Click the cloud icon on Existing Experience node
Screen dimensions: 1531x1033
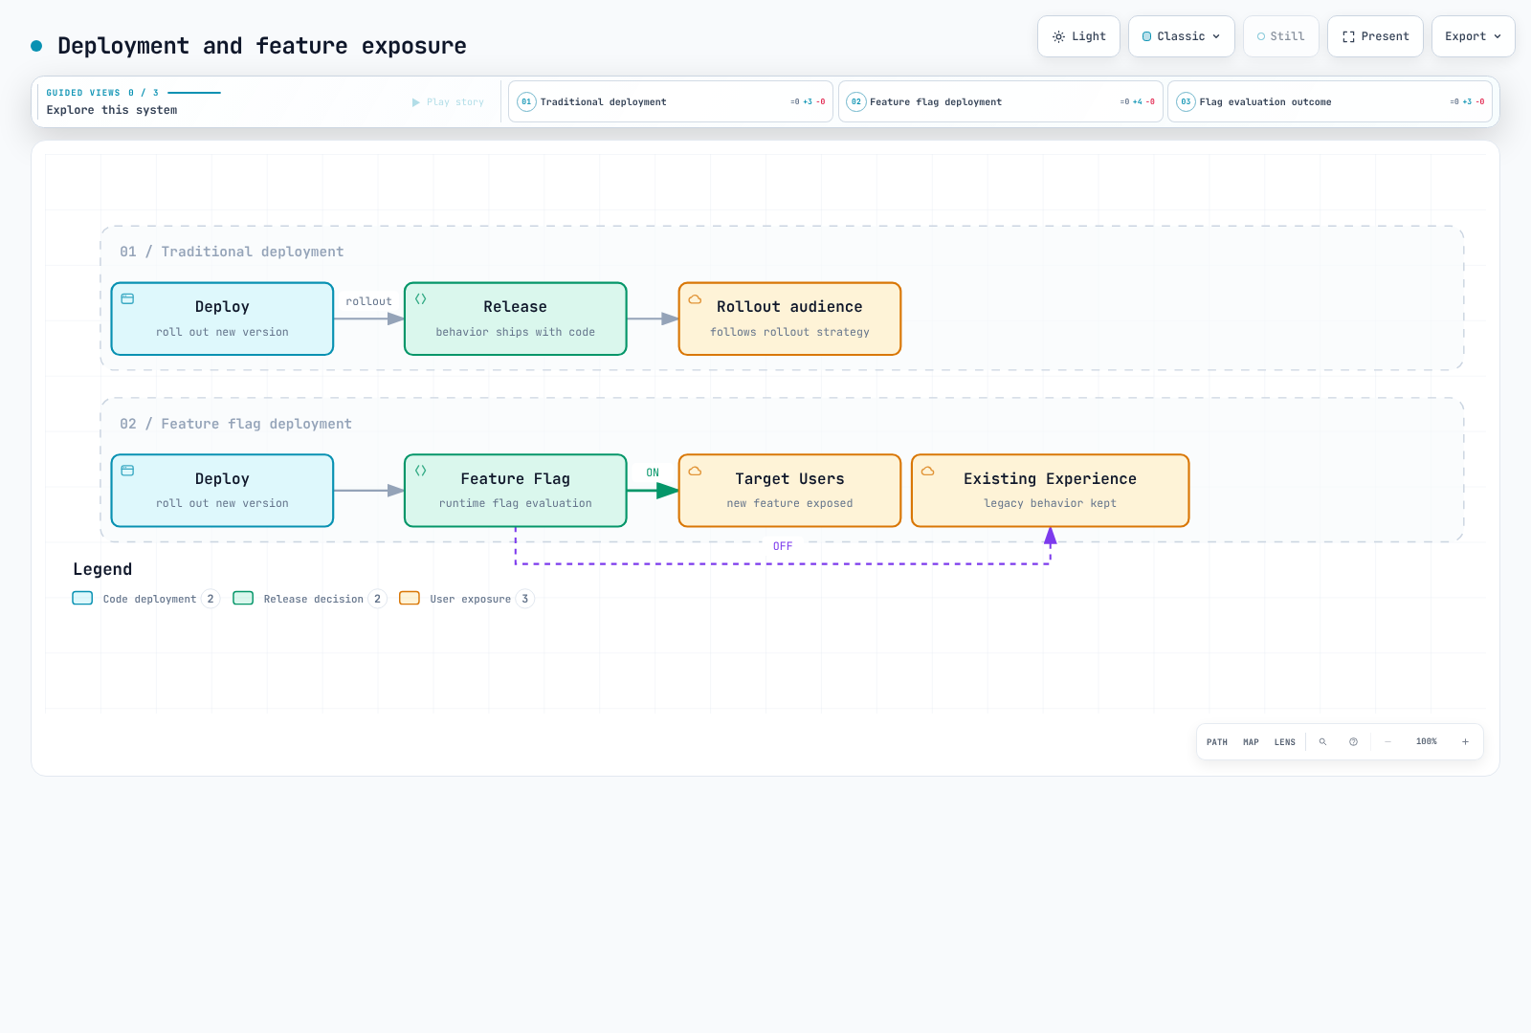point(927,471)
